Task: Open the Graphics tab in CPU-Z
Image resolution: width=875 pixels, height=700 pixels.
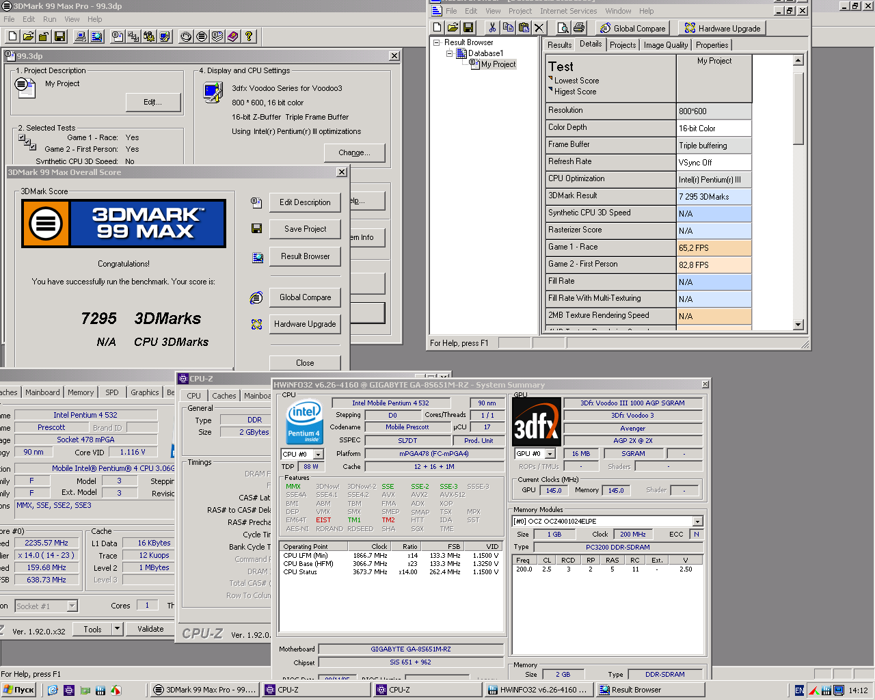Action: (145, 392)
